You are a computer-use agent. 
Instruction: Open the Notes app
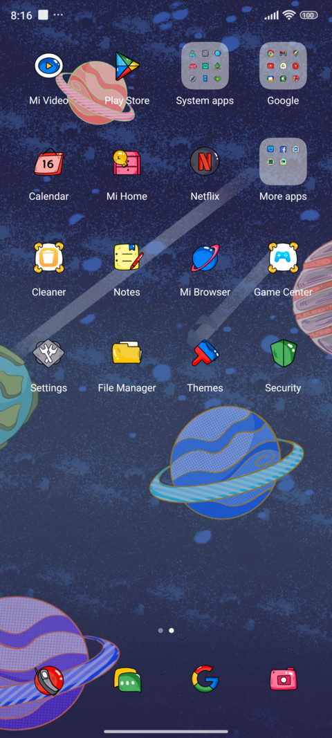tap(128, 257)
